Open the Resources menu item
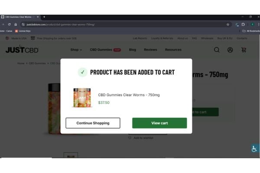260x173 pixels. [x=173, y=50]
